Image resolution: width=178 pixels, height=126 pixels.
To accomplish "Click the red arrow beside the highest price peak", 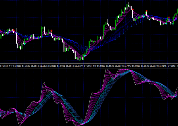I will tap(133, 10).
